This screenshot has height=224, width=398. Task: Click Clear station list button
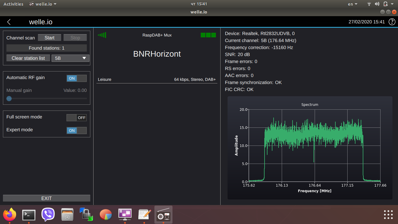coord(28,58)
